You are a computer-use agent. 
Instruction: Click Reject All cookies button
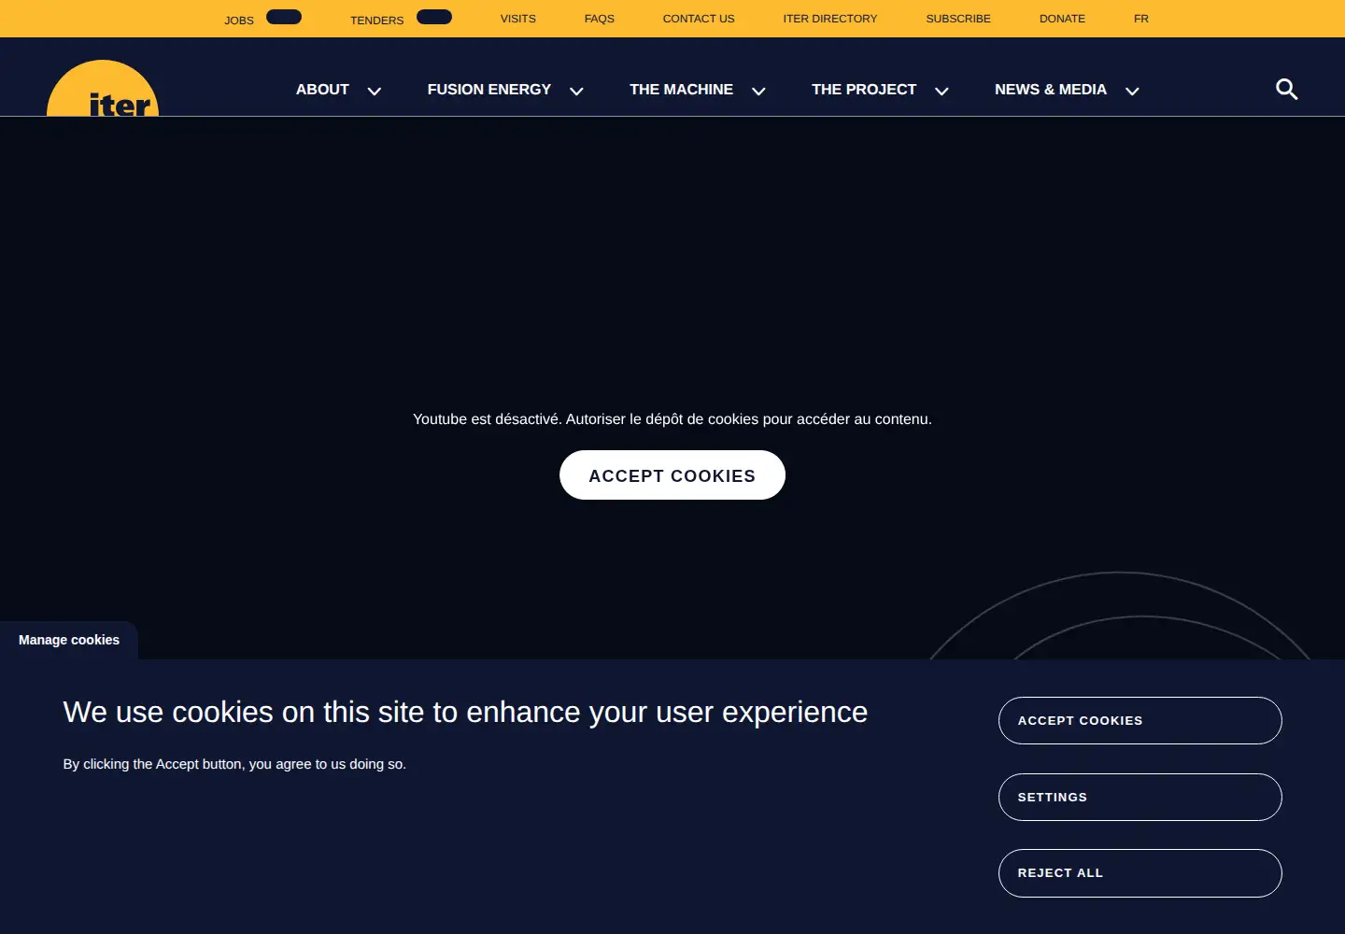click(x=1140, y=873)
